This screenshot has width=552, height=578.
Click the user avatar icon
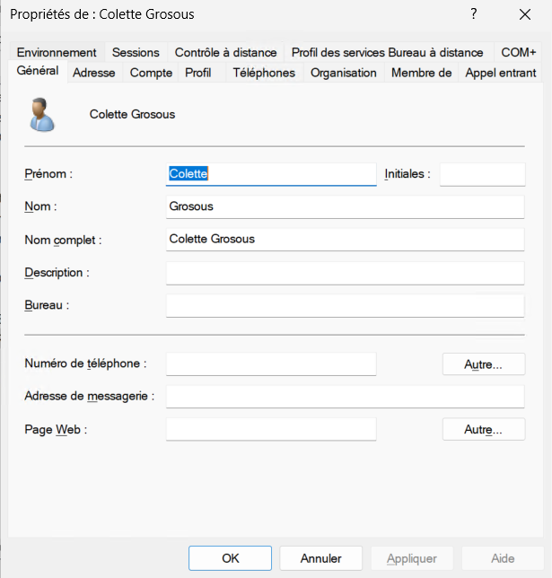click(41, 114)
